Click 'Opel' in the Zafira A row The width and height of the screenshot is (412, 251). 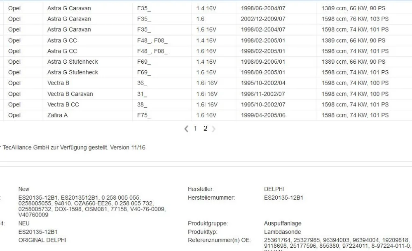14,115
